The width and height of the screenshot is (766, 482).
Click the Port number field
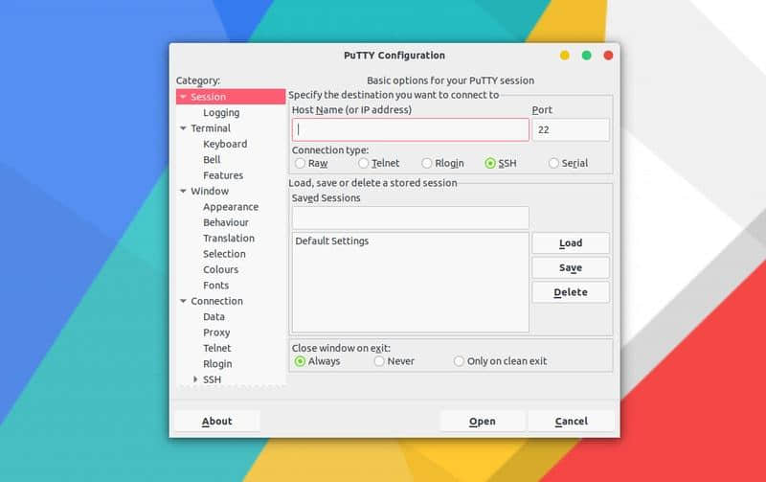coord(571,130)
